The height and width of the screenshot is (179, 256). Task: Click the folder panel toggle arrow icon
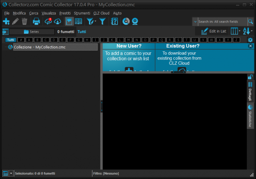click(x=5, y=32)
